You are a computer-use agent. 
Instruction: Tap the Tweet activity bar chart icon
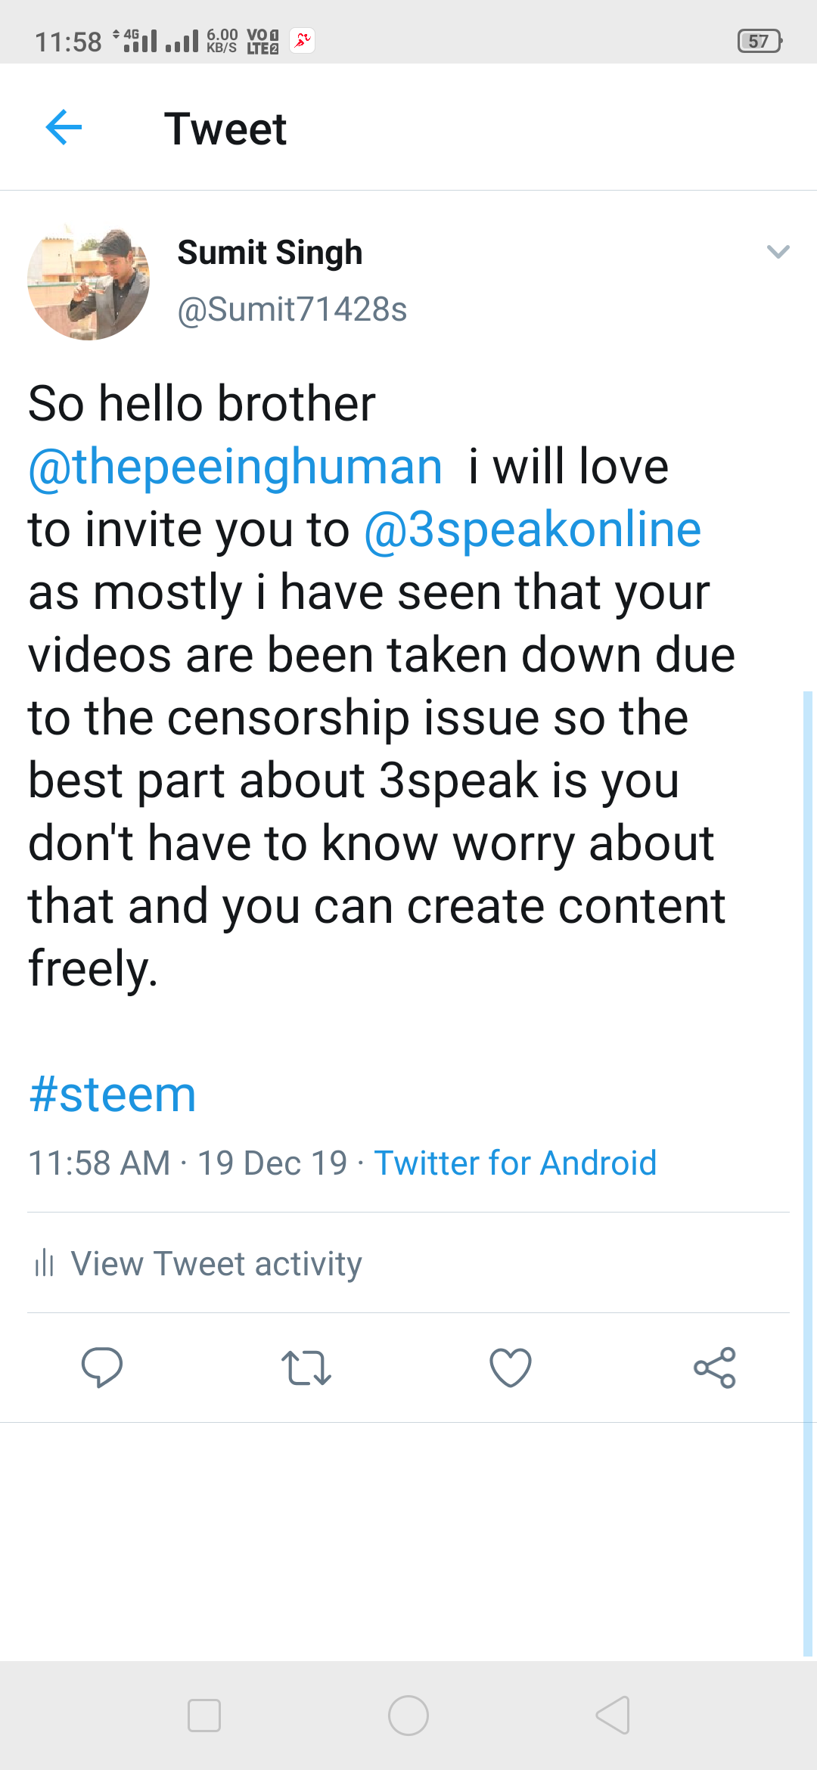[x=45, y=1262]
